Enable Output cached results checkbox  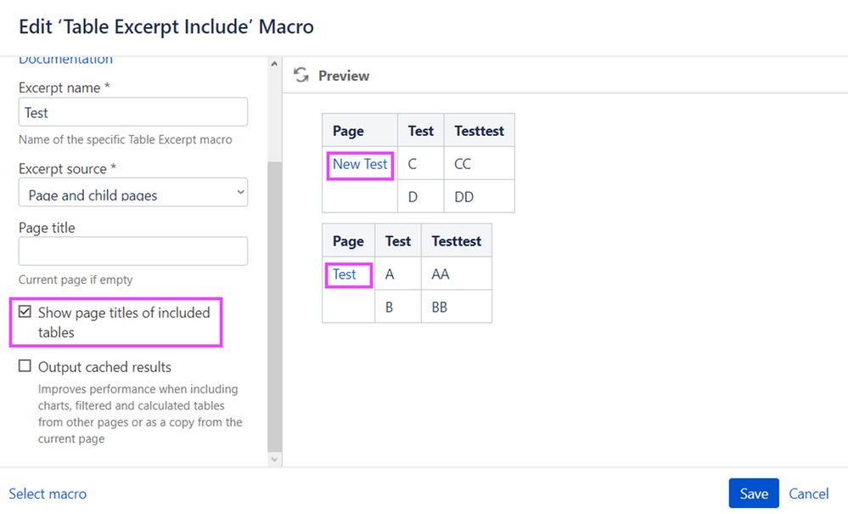[x=25, y=366]
